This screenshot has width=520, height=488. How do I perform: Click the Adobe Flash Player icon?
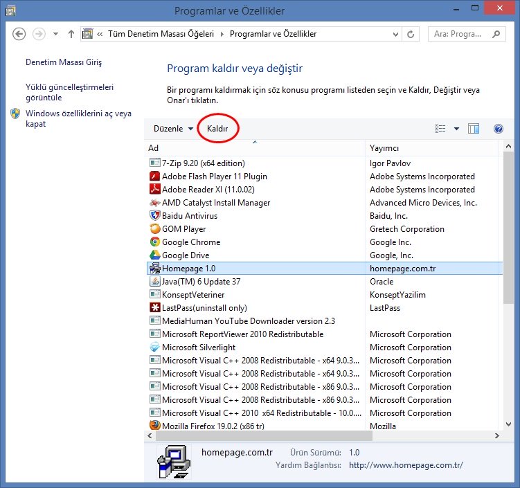[x=154, y=176]
